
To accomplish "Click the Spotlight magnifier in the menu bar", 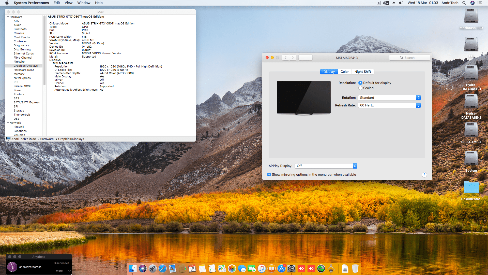I will [464, 3].
